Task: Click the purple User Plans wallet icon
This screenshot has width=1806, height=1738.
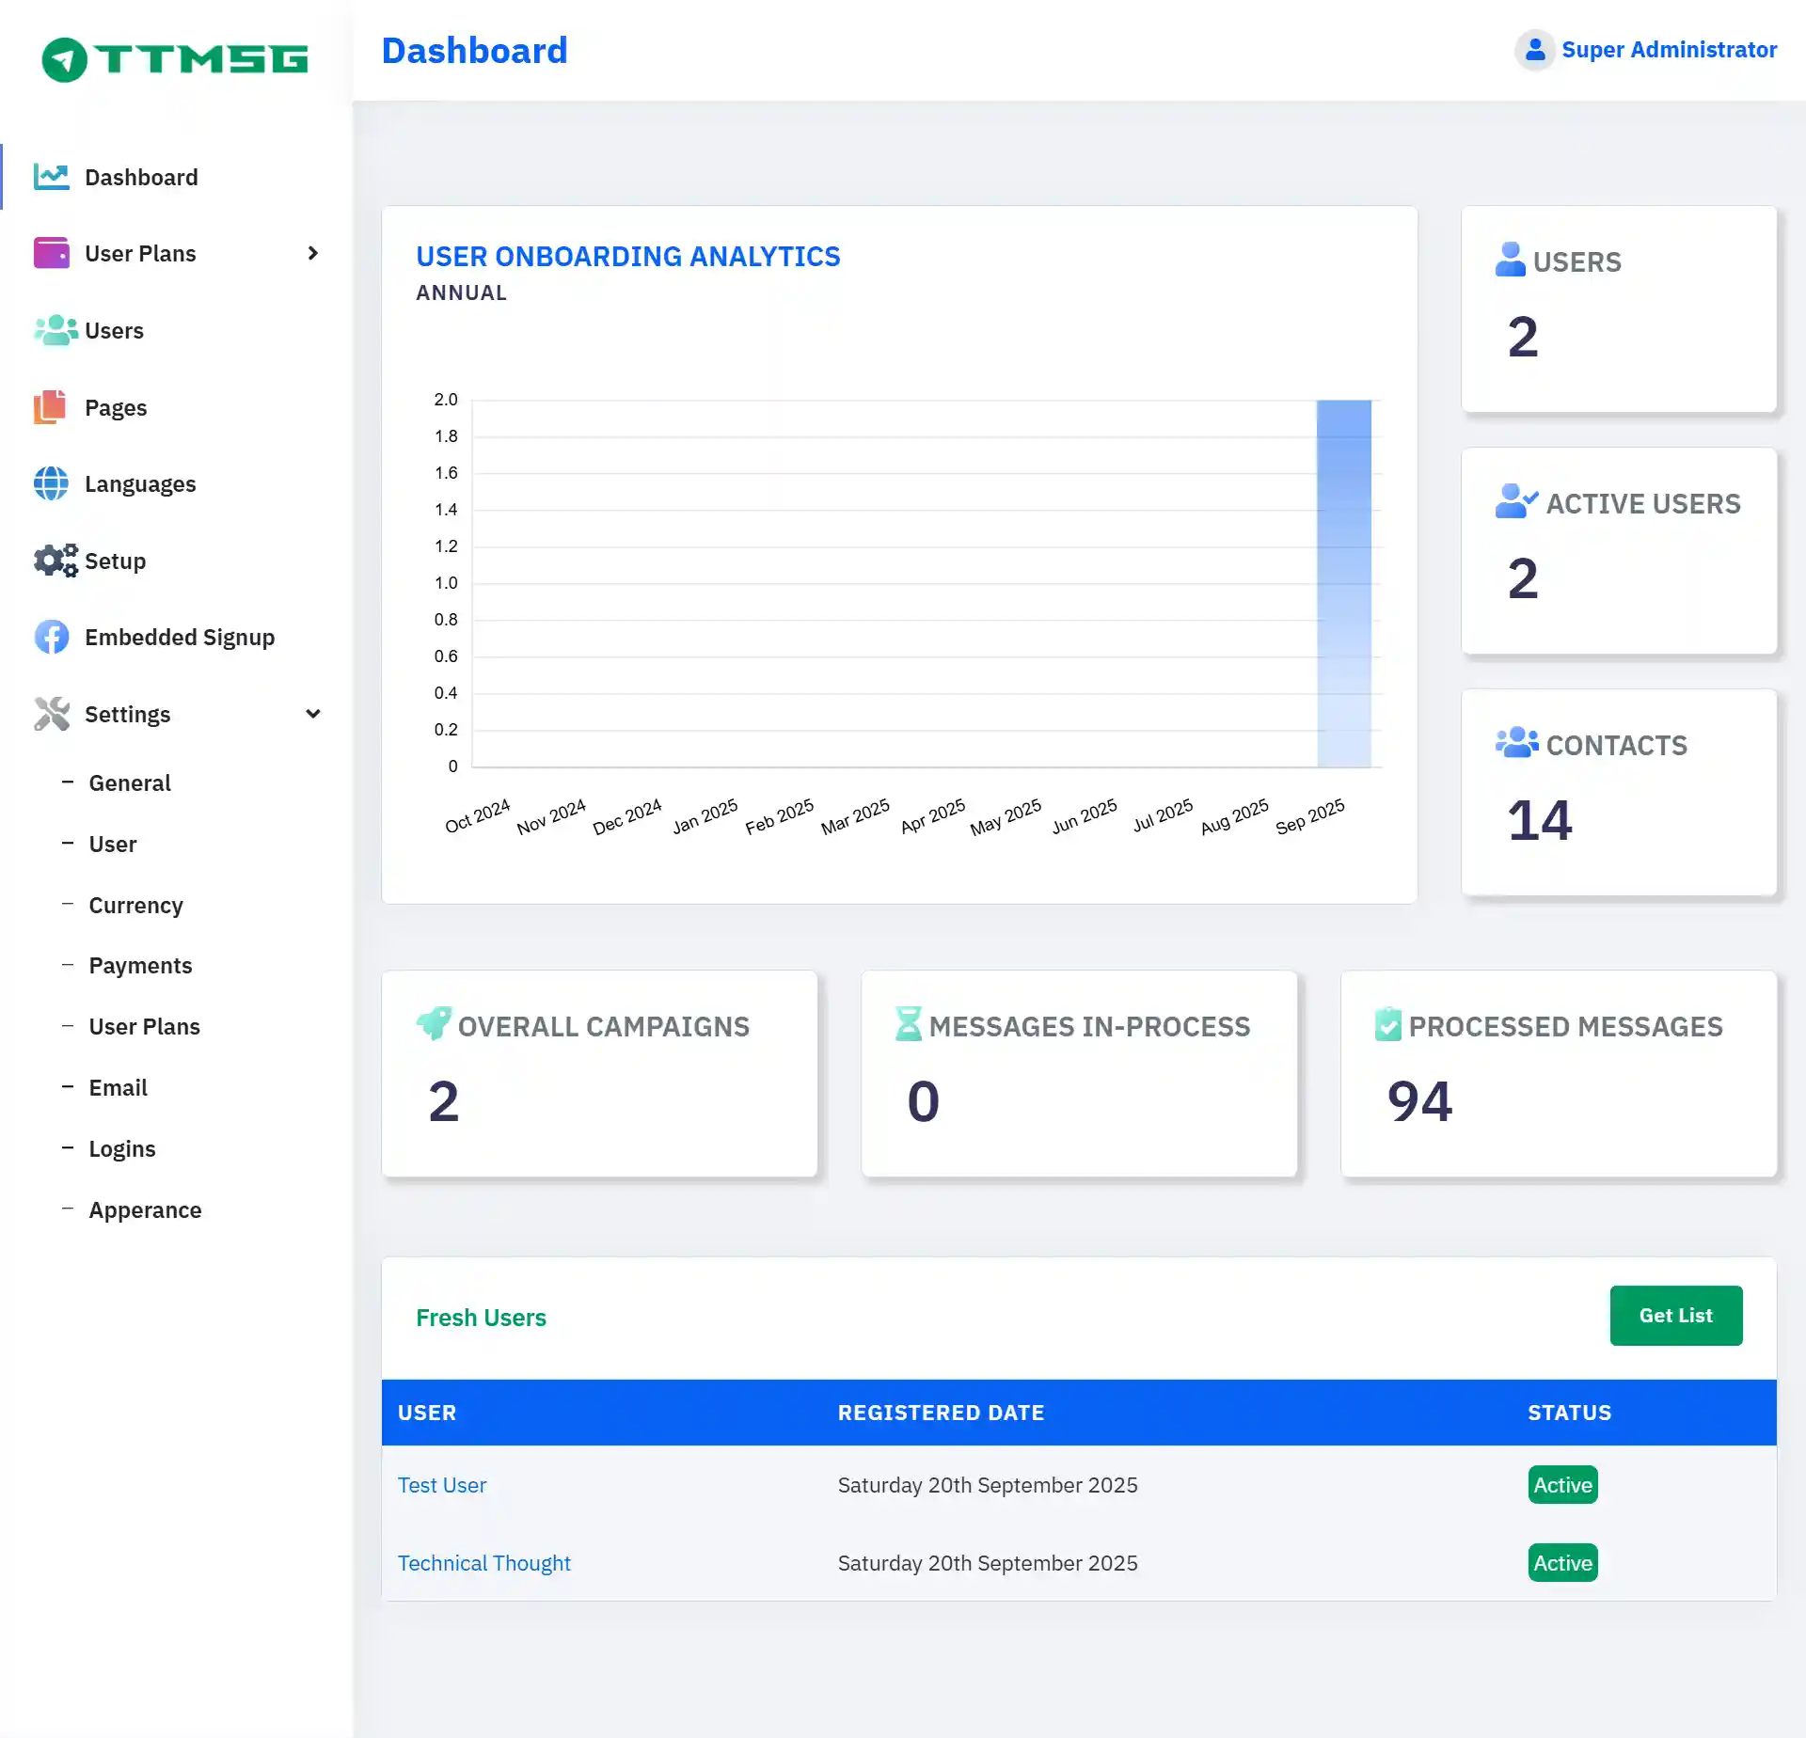Action: [x=52, y=253]
